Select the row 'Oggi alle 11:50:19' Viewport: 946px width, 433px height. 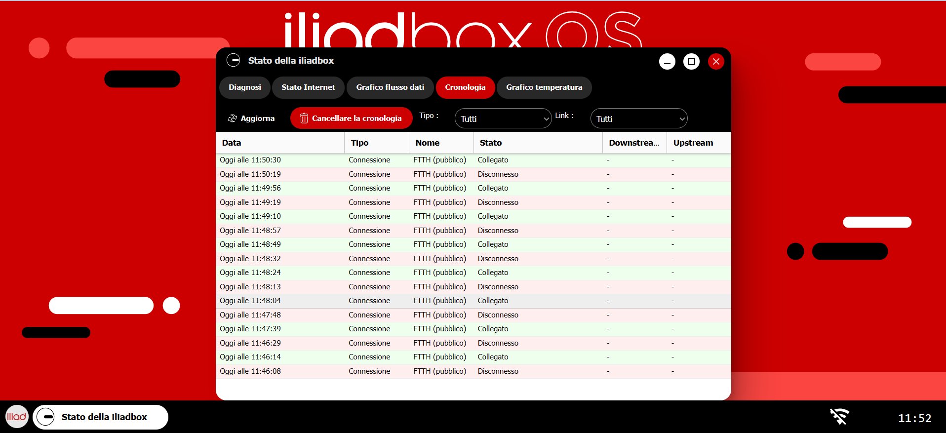pyautogui.click(x=473, y=174)
